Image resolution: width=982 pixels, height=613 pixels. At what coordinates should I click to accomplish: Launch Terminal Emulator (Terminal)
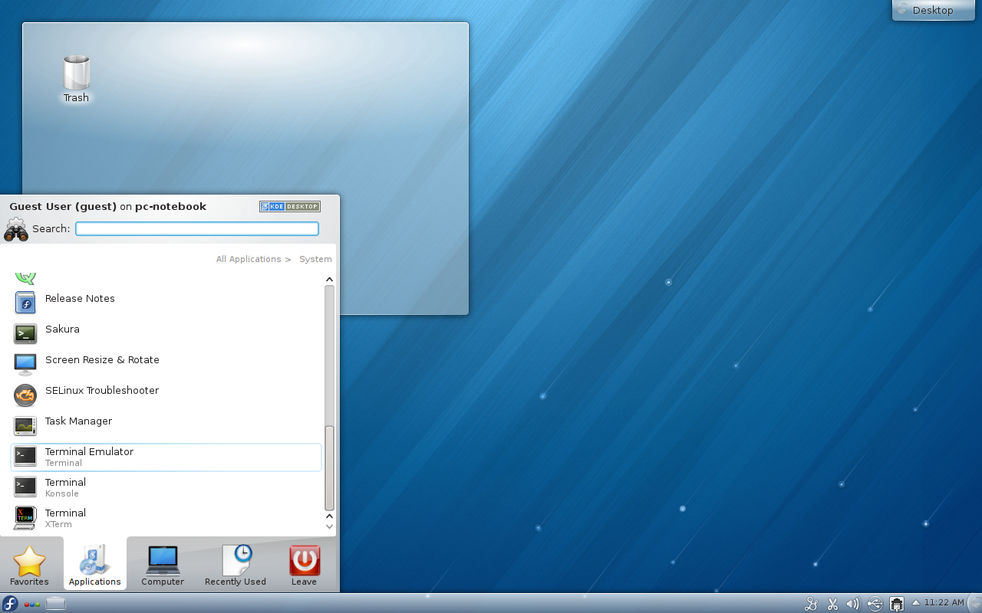(166, 457)
